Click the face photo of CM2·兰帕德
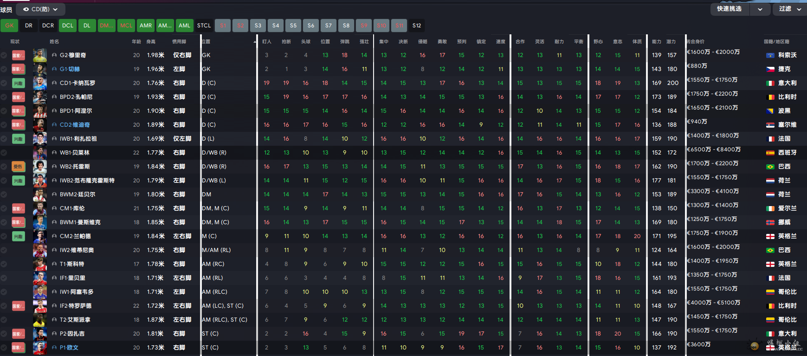 pos(40,236)
